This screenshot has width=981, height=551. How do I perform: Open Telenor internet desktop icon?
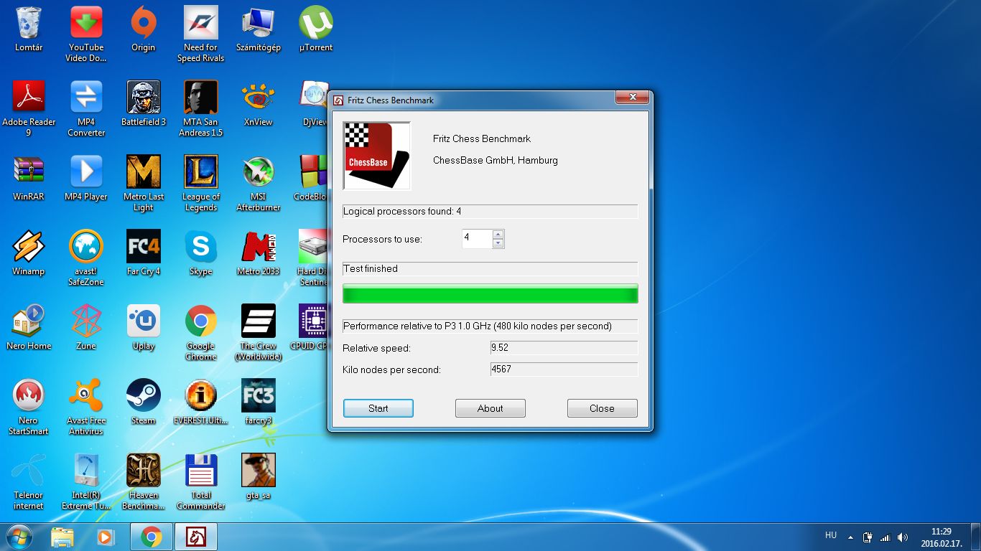coord(29,481)
